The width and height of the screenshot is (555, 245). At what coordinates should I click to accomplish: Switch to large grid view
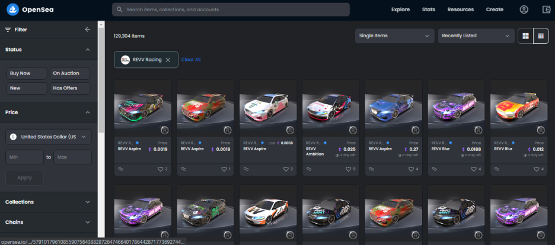525,36
